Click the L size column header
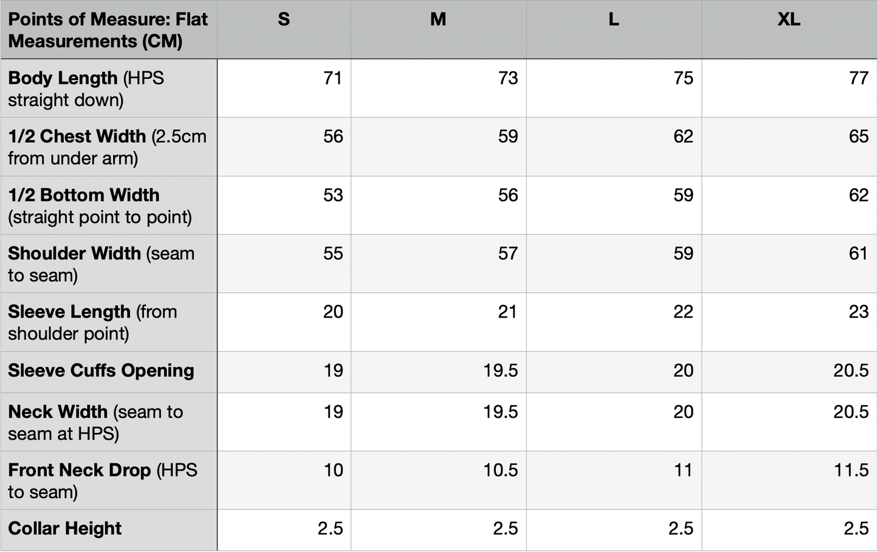The width and height of the screenshot is (878, 552). (x=614, y=19)
